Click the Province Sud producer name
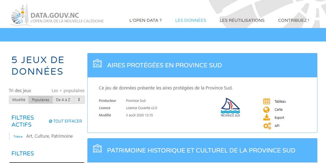The image size is (326, 163). (136, 101)
